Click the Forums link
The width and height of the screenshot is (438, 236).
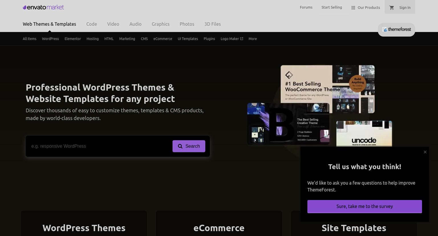coord(306,7)
